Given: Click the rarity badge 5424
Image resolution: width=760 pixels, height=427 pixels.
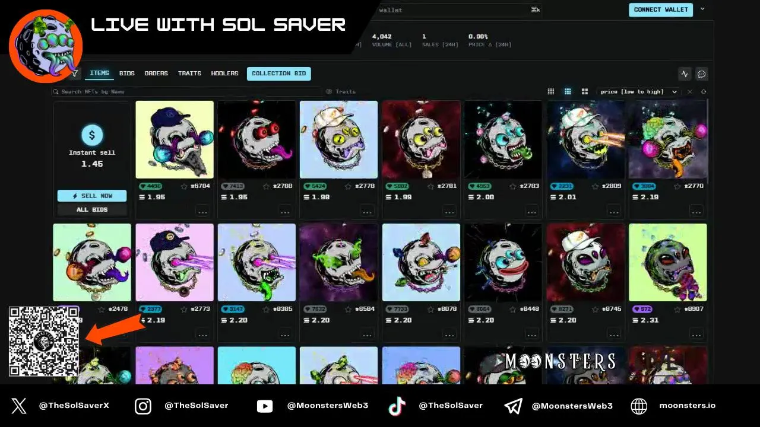Looking at the screenshot, I should (314, 186).
